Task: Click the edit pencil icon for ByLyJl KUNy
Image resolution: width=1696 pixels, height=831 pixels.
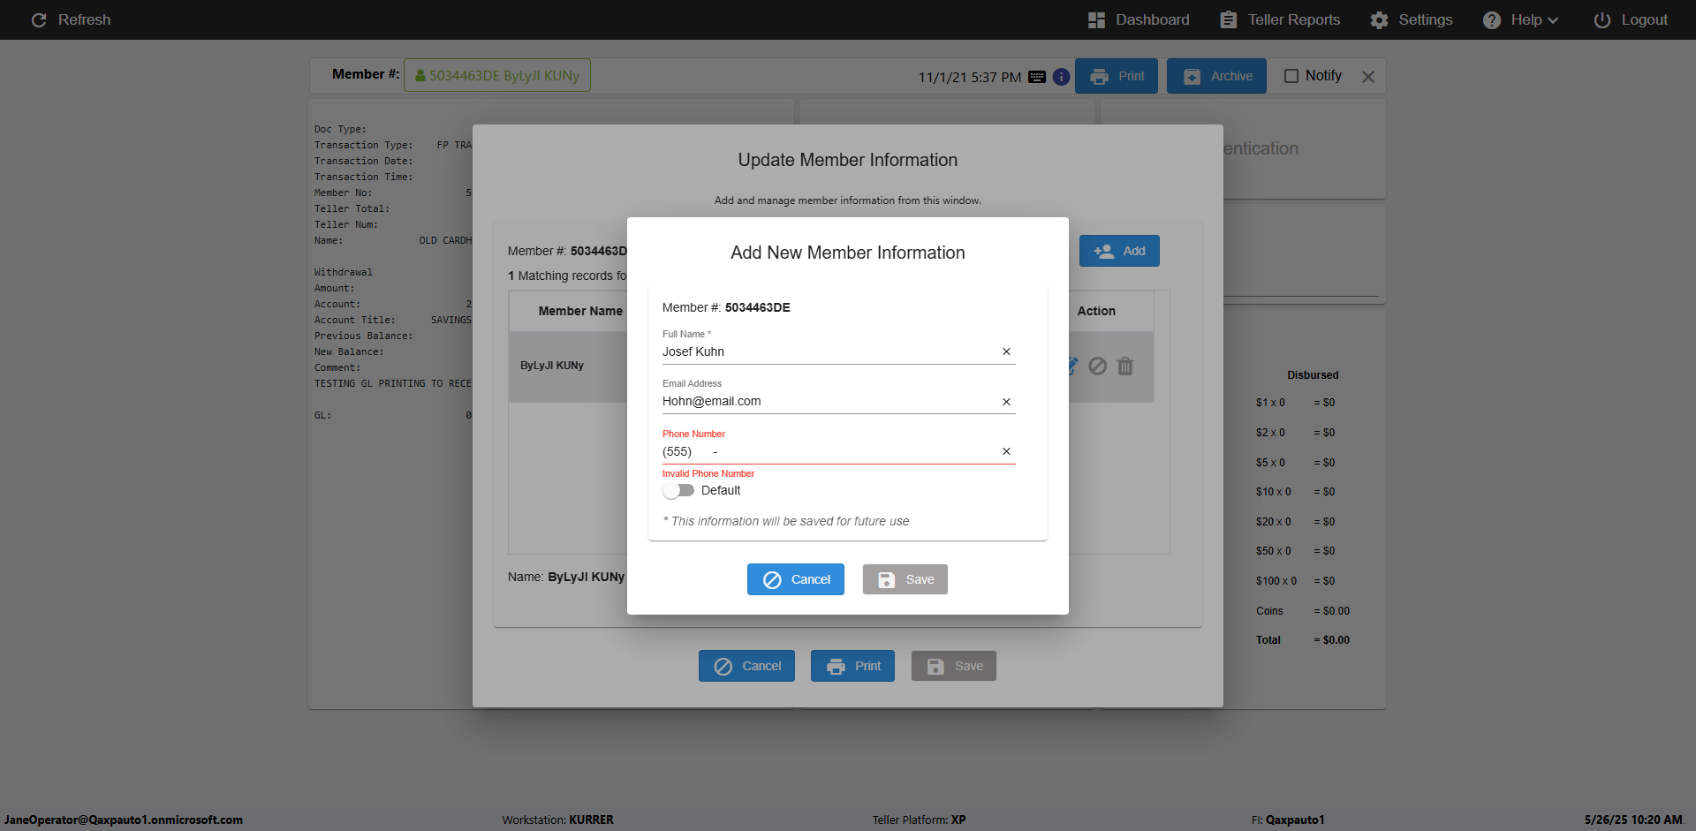Action: tap(1072, 366)
